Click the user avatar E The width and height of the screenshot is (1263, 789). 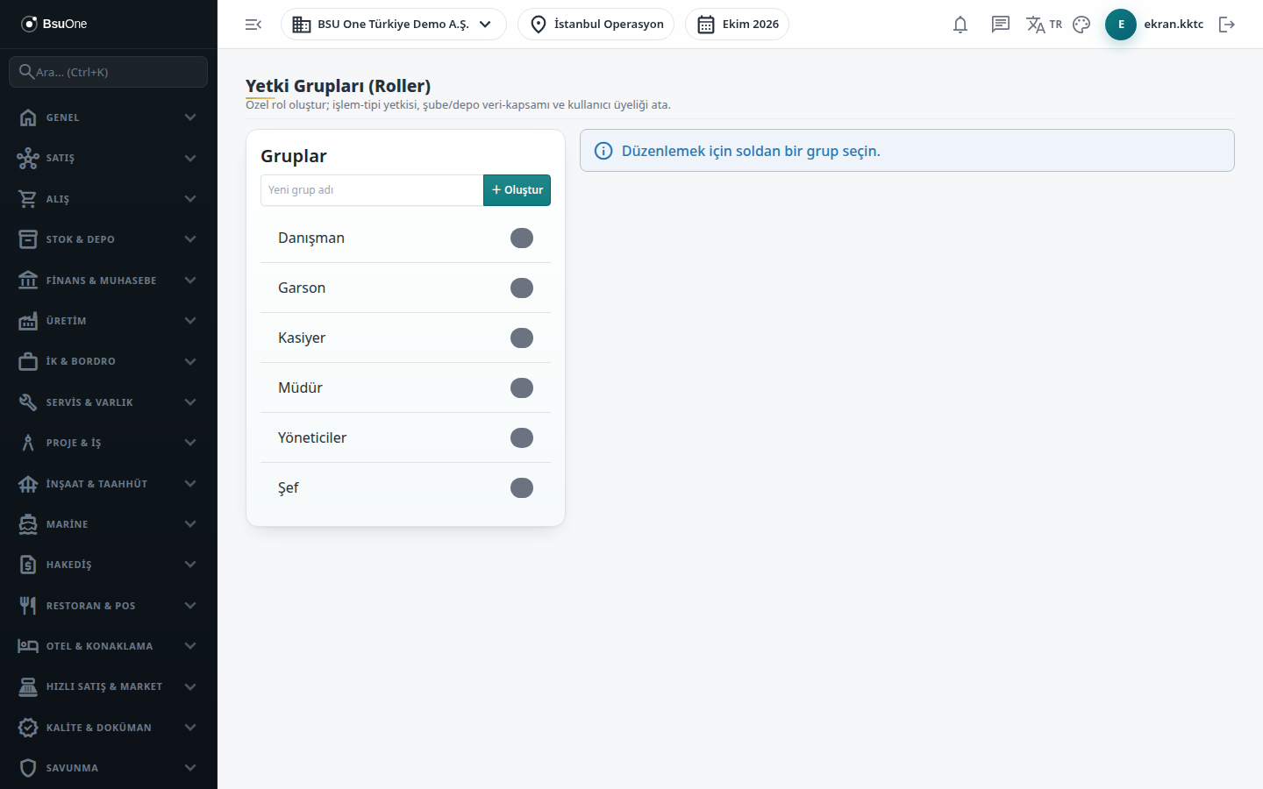pyautogui.click(x=1121, y=25)
